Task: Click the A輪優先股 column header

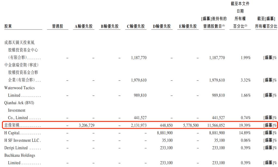Action: [84, 26]
